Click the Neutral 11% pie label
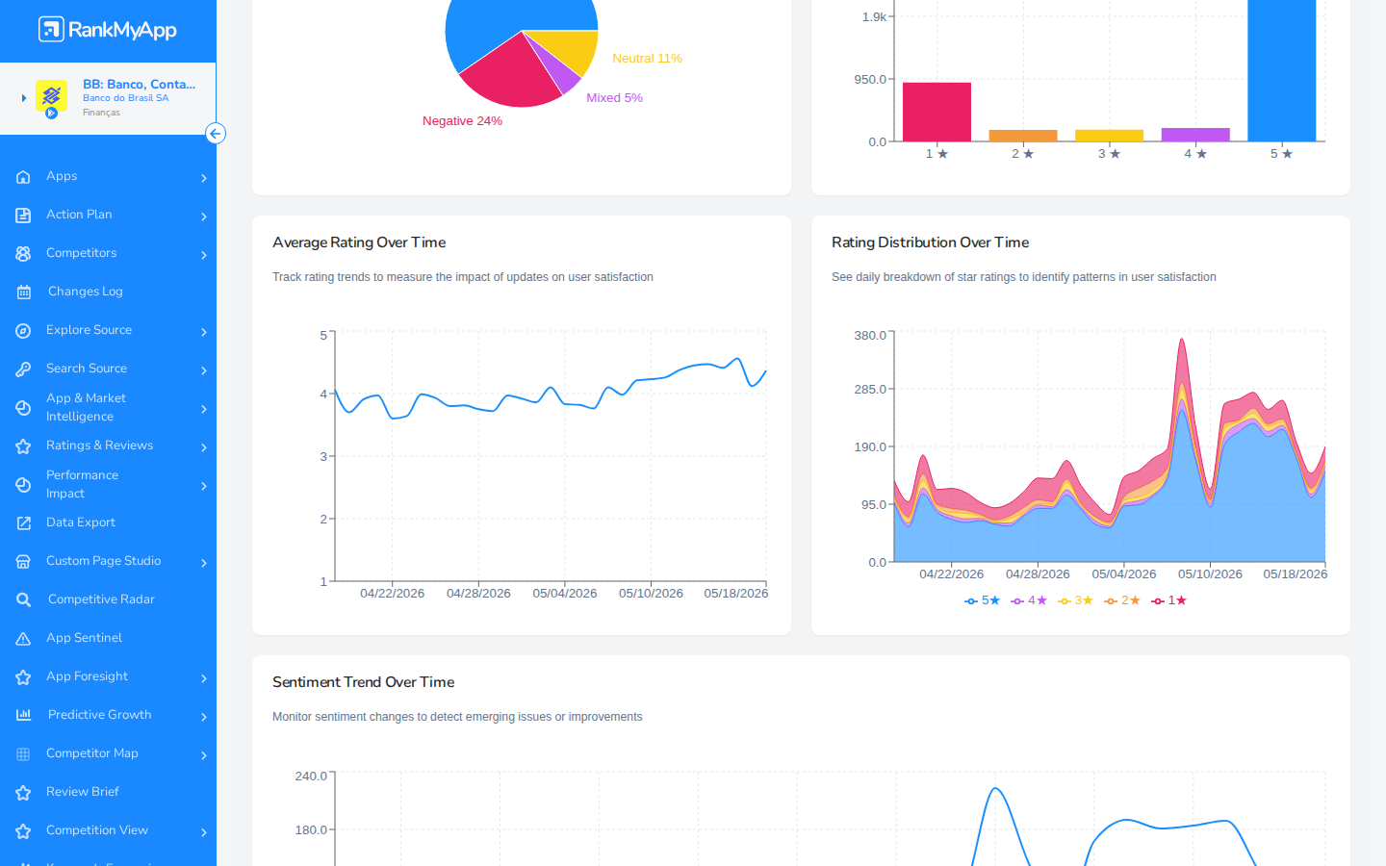This screenshot has width=1386, height=866. pyautogui.click(x=647, y=59)
